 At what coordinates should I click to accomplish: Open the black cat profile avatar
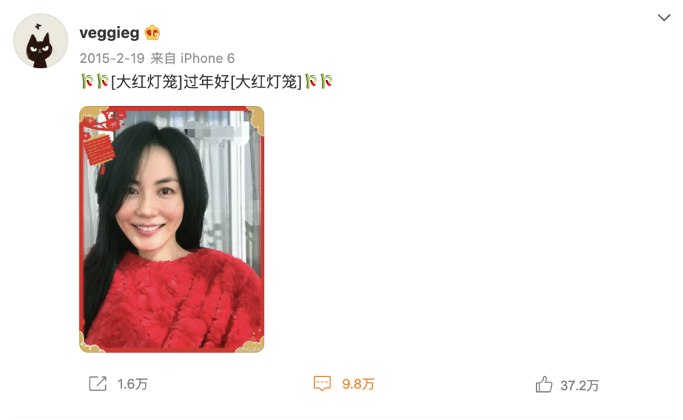tap(40, 40)
